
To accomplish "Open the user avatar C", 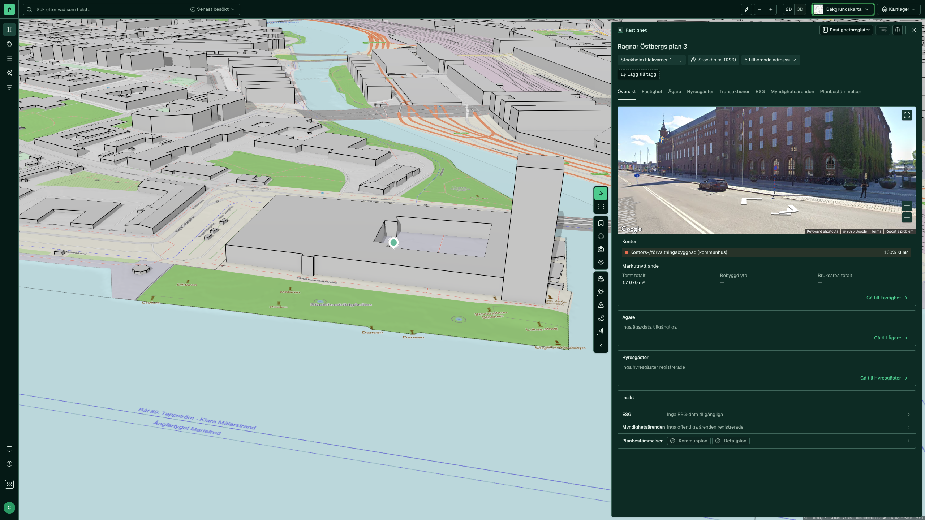I will coord(9,507).
